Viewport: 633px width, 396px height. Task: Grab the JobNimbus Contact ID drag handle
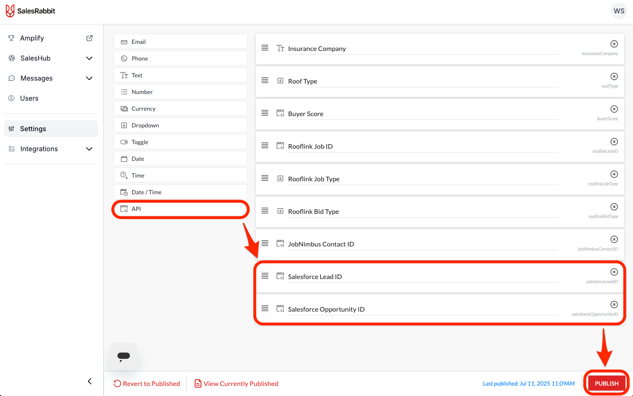click(265, 243)
